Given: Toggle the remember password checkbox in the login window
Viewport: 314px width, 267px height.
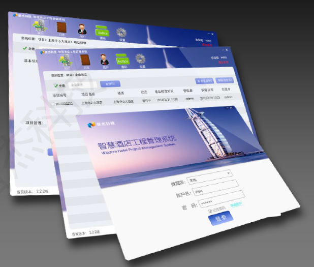Looking at the screenshot, I should [210, 211].
